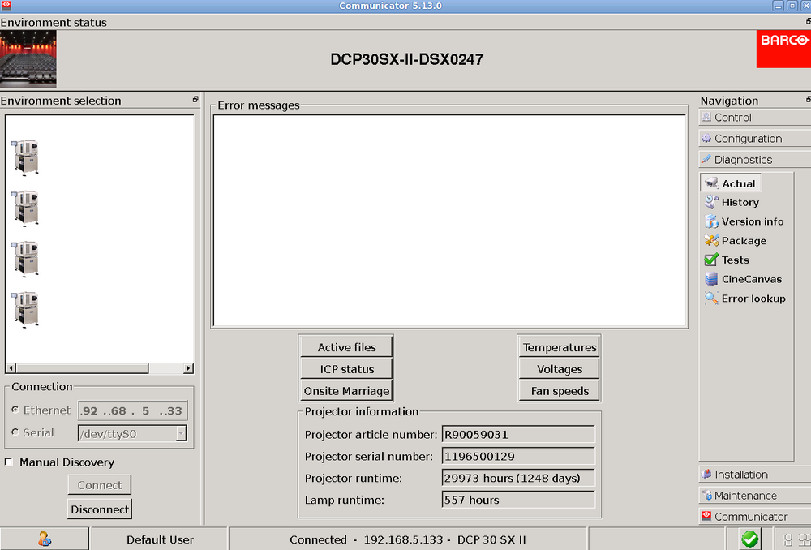The width and height of the screenshot is (811, 550).
Task: Open the serial port /dev/ttyS0 dropdown
Action: [x=181, y=433]
